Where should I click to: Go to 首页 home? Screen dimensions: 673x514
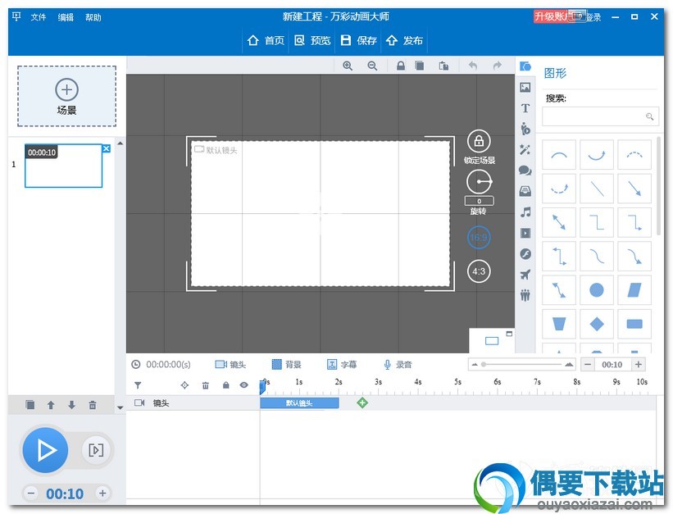coord(266,40)
